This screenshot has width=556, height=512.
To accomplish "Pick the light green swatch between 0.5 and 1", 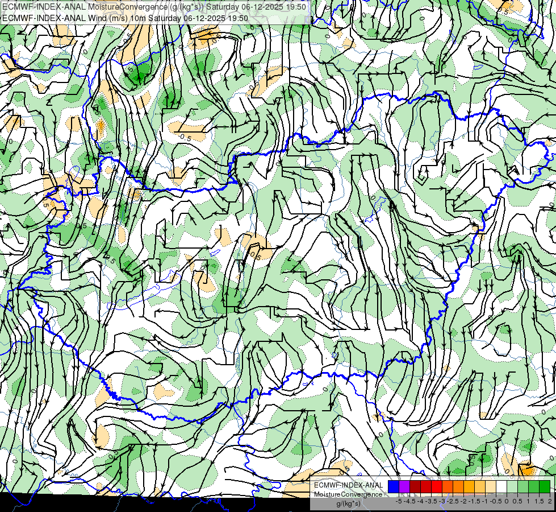I will click(523, 486).
